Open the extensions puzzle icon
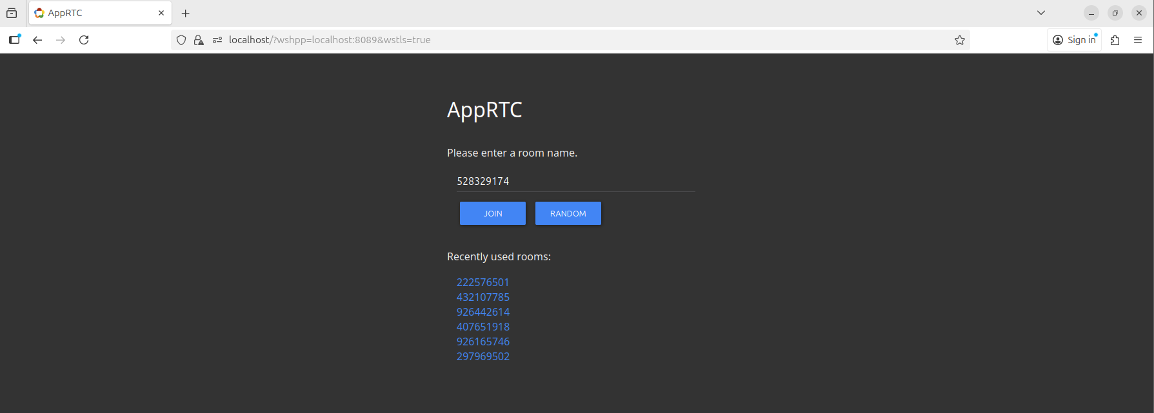Screen dimensions: 1154x413 pyautogui.click(x=1115, y=40)
